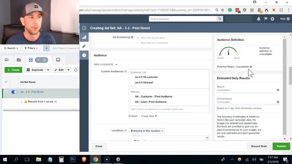Switch to the account overview tab icon

(7, 60)
